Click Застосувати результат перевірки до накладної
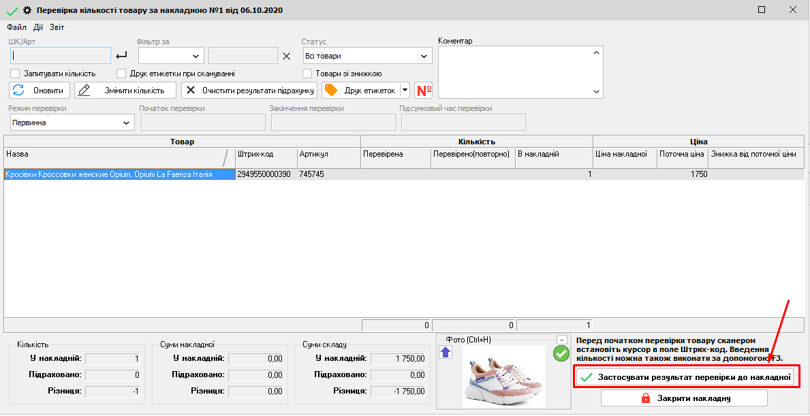The image size is (810, 416). [x=685, y=377]
